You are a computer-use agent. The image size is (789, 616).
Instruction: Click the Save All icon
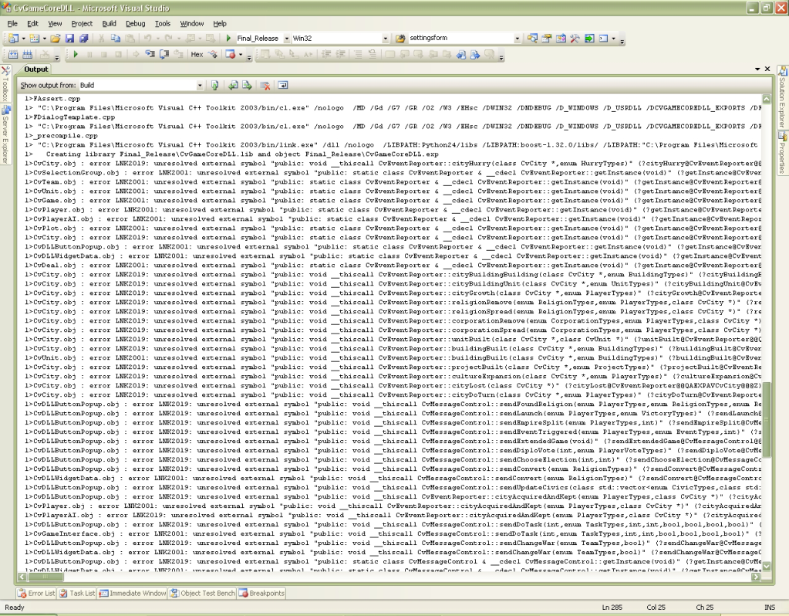(x=85, y=37)
